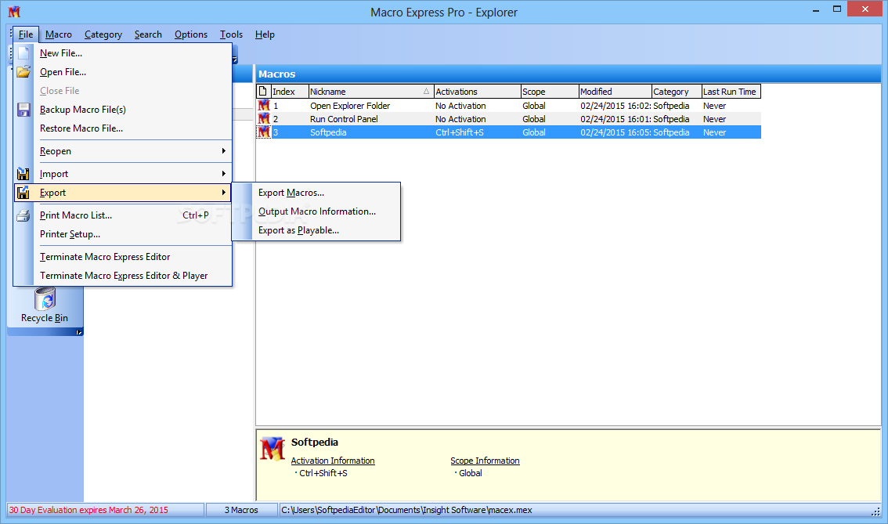The height and width of the screenshot is (524, 888).
Task: Open the Category menu
Action: click(103, 34)
